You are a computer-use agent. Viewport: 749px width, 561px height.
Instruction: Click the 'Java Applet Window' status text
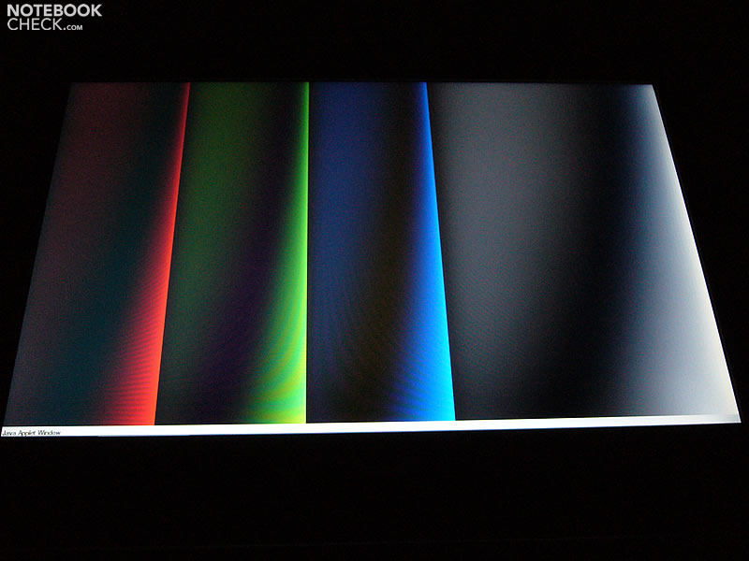[32, 433]
